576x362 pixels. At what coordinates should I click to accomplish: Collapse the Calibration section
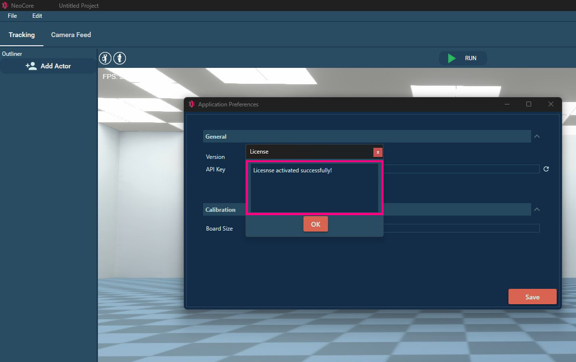[537, 209]
